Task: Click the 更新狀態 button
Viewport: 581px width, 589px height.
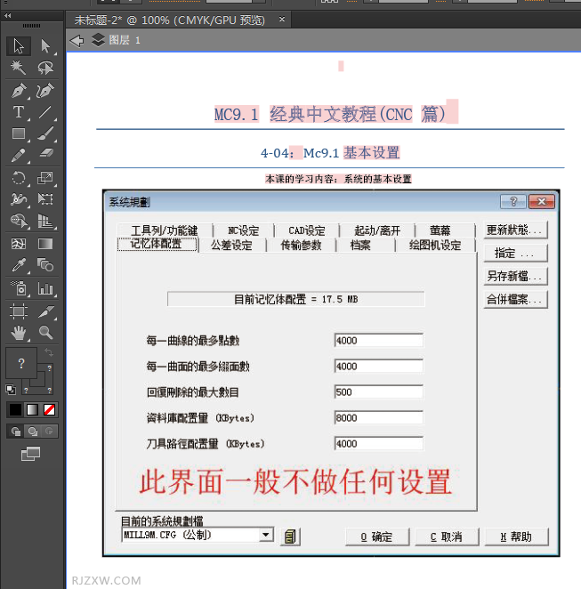Action: pos(515,230)
